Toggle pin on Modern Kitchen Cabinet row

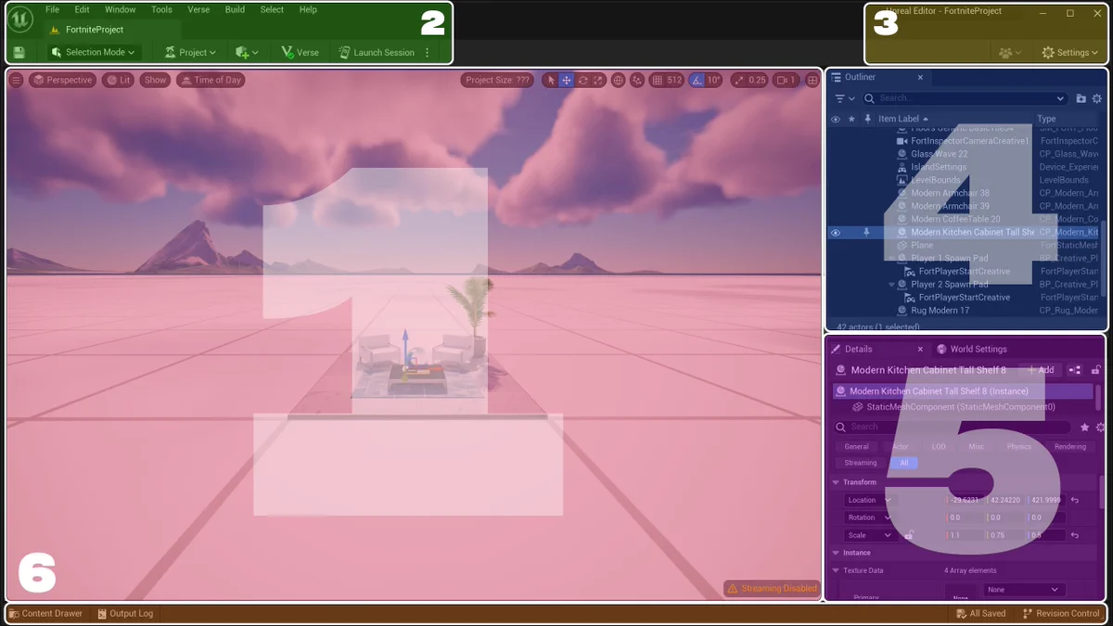[x=867, y=233]
